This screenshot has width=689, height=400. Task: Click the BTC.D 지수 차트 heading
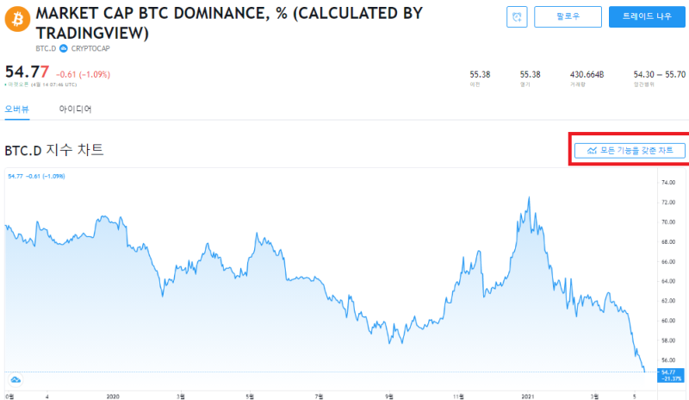[x=54, y=150]
